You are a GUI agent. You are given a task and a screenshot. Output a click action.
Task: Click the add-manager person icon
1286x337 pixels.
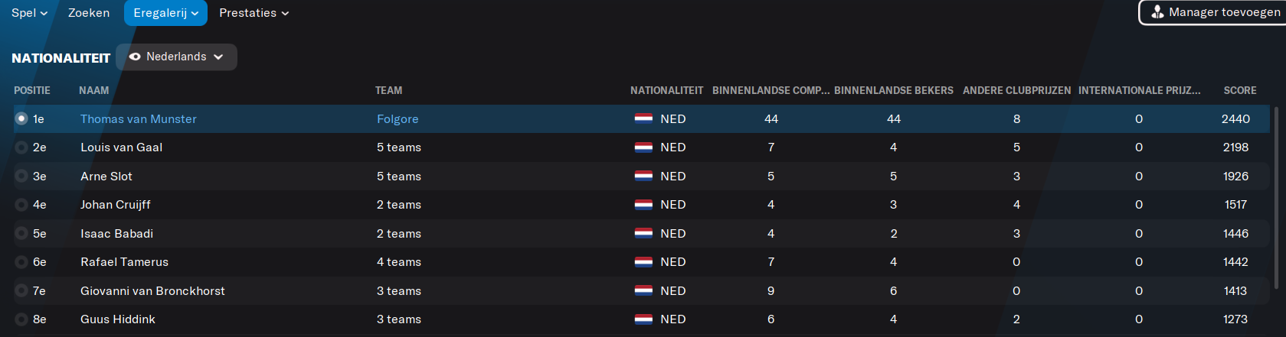tap(1157, 12)
